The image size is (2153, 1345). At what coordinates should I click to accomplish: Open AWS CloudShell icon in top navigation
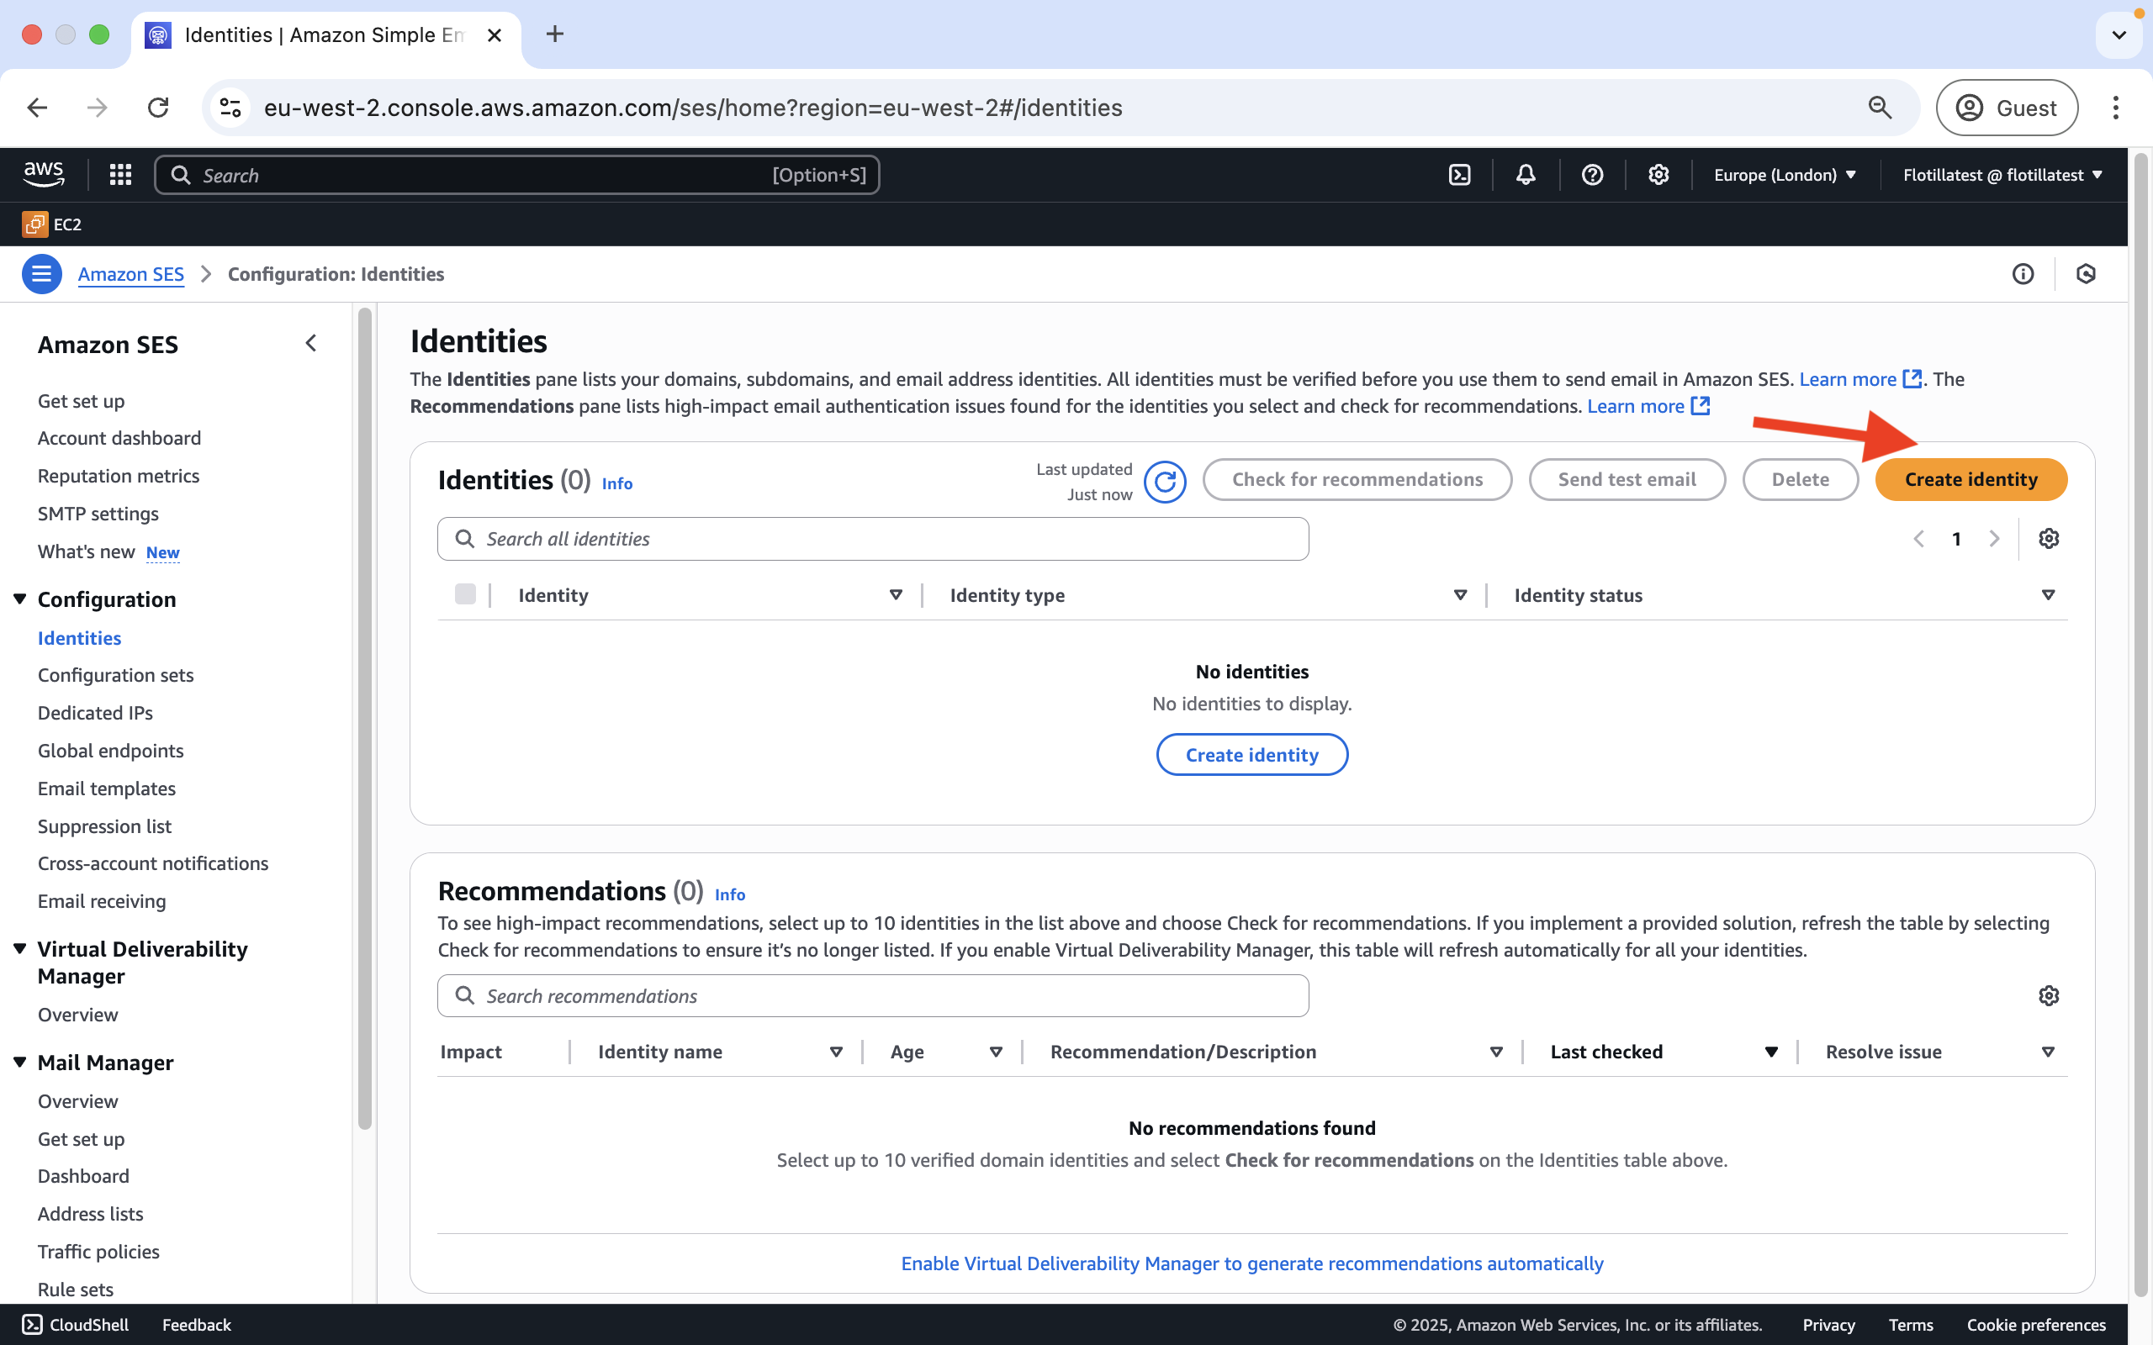[x=1459, y=175]
